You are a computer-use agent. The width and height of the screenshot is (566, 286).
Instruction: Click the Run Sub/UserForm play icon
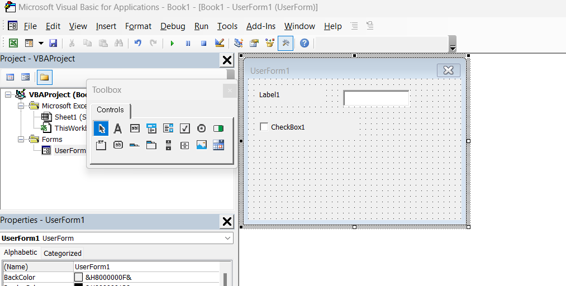pyautogui.click(x=172, y=43)
